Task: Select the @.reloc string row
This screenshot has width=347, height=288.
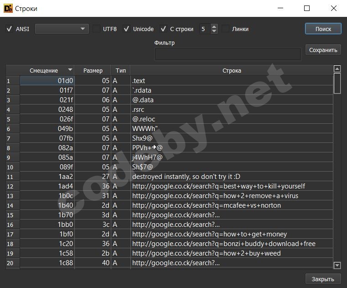Action: coord(232,119)
